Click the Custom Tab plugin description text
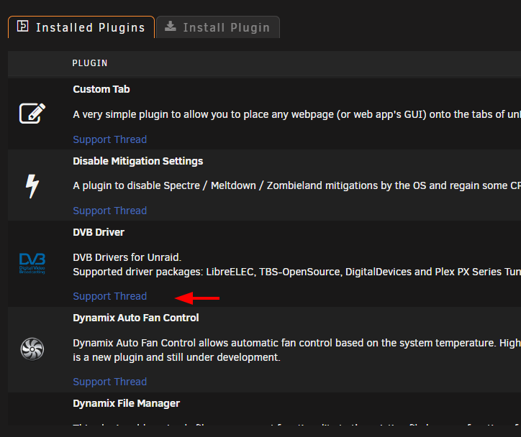 pyautogui.click(x=296, y=114)
